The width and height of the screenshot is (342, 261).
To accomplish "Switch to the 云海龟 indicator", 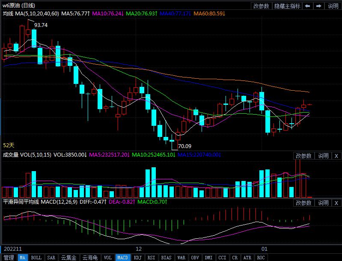I will coord(90,258).
